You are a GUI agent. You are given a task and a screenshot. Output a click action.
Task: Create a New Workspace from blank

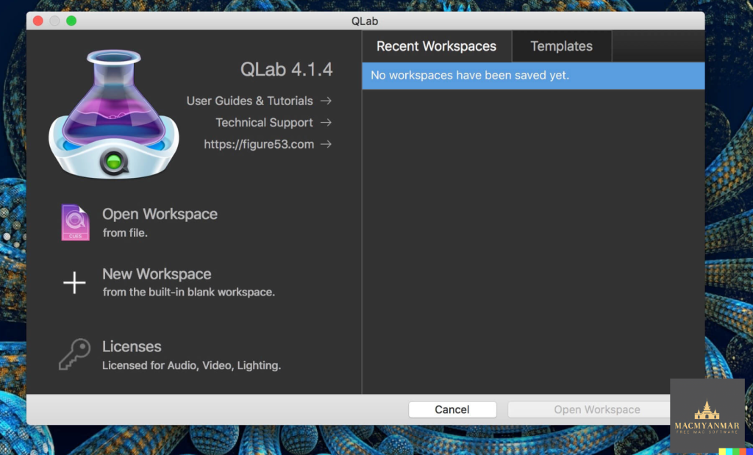(157, 274)
